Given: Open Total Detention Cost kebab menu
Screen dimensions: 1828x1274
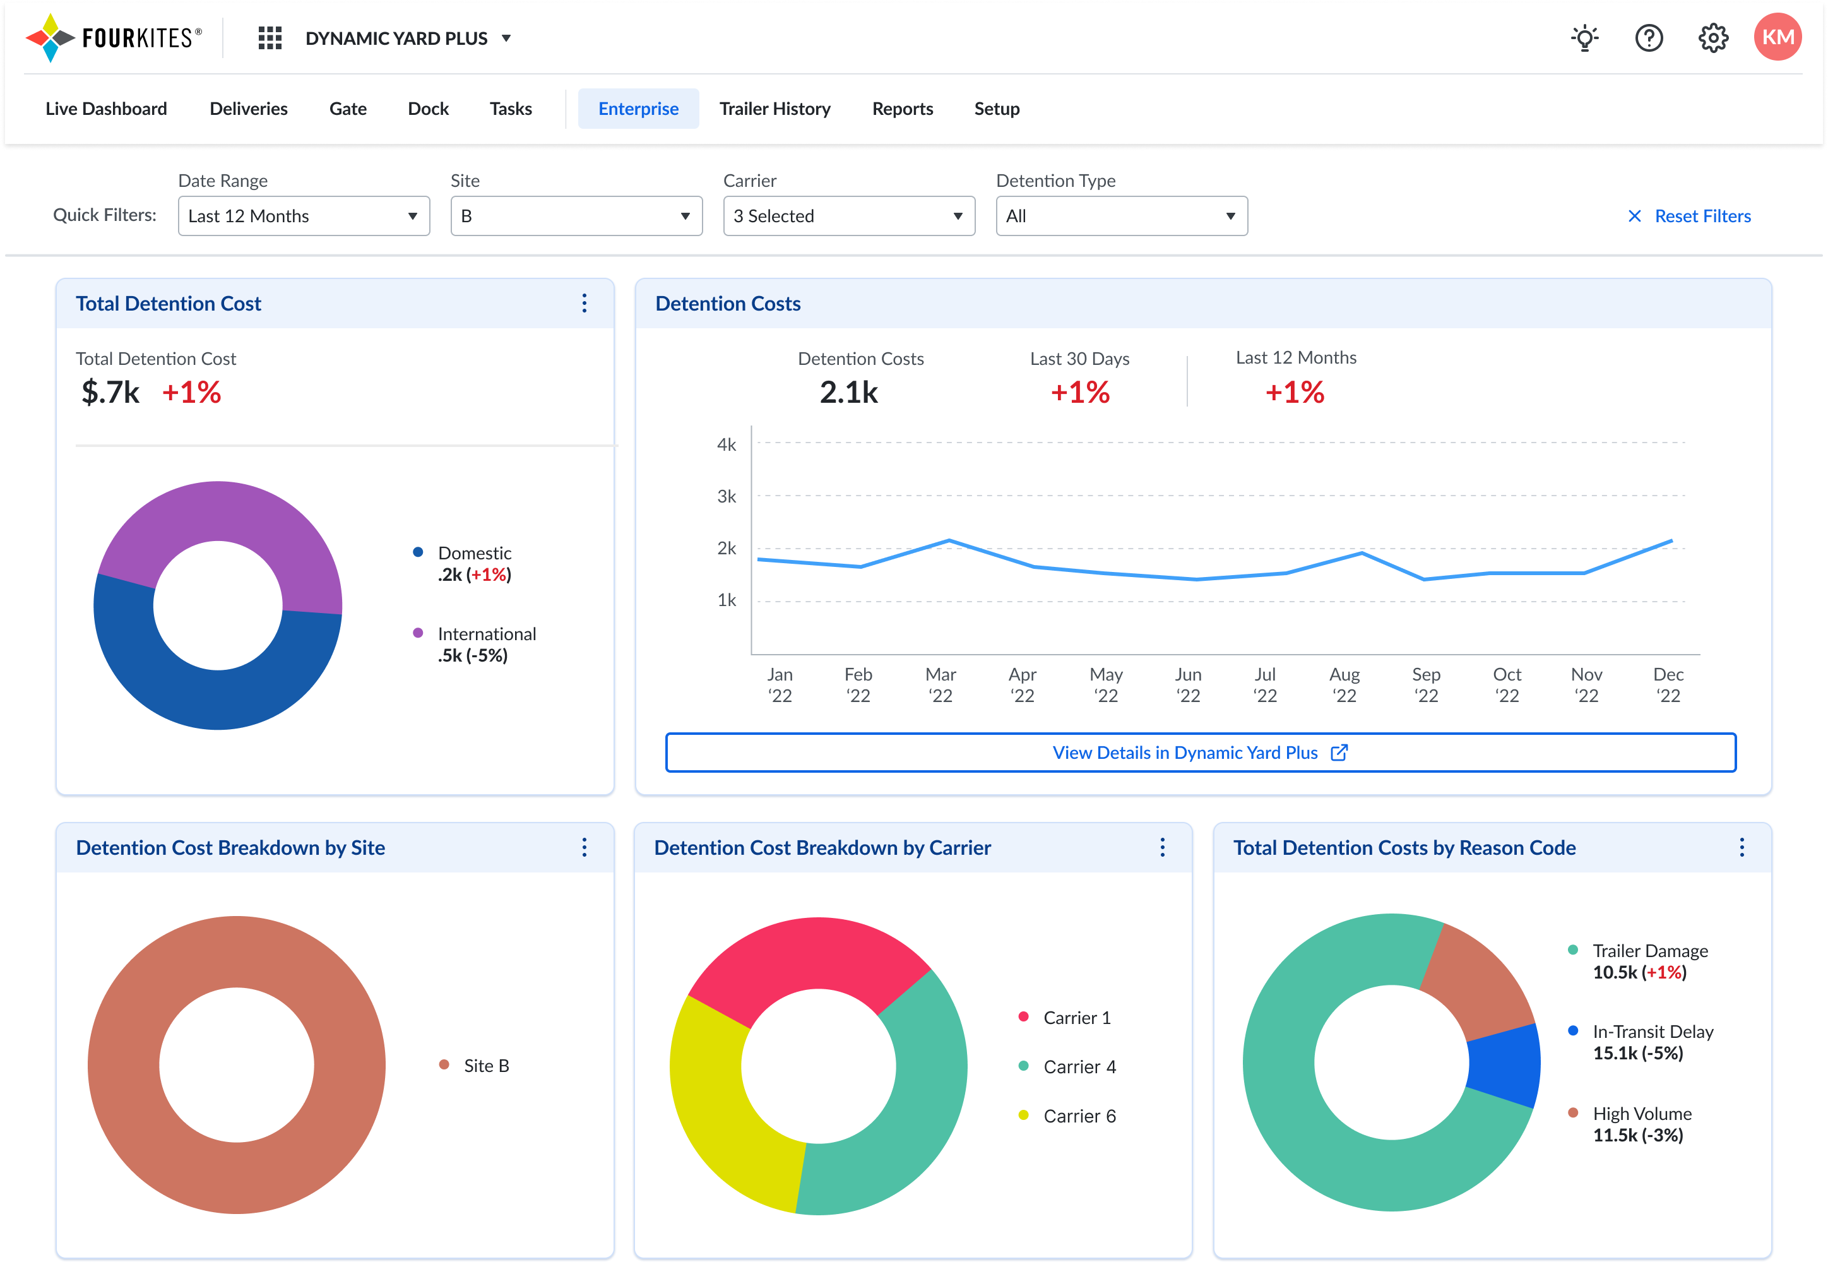Looking at the screenshot, I should (585, 304).
